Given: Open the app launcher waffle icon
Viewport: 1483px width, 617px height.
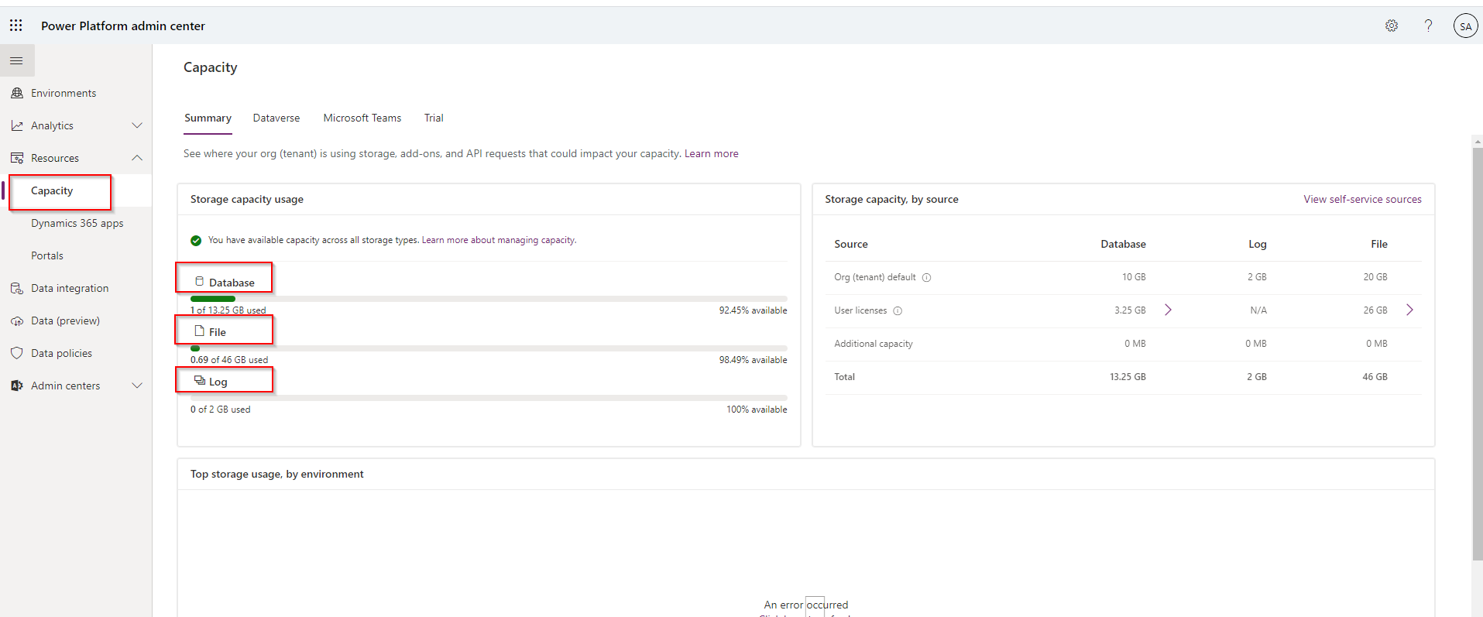Looking at the screenshot, I should [16, 26].
